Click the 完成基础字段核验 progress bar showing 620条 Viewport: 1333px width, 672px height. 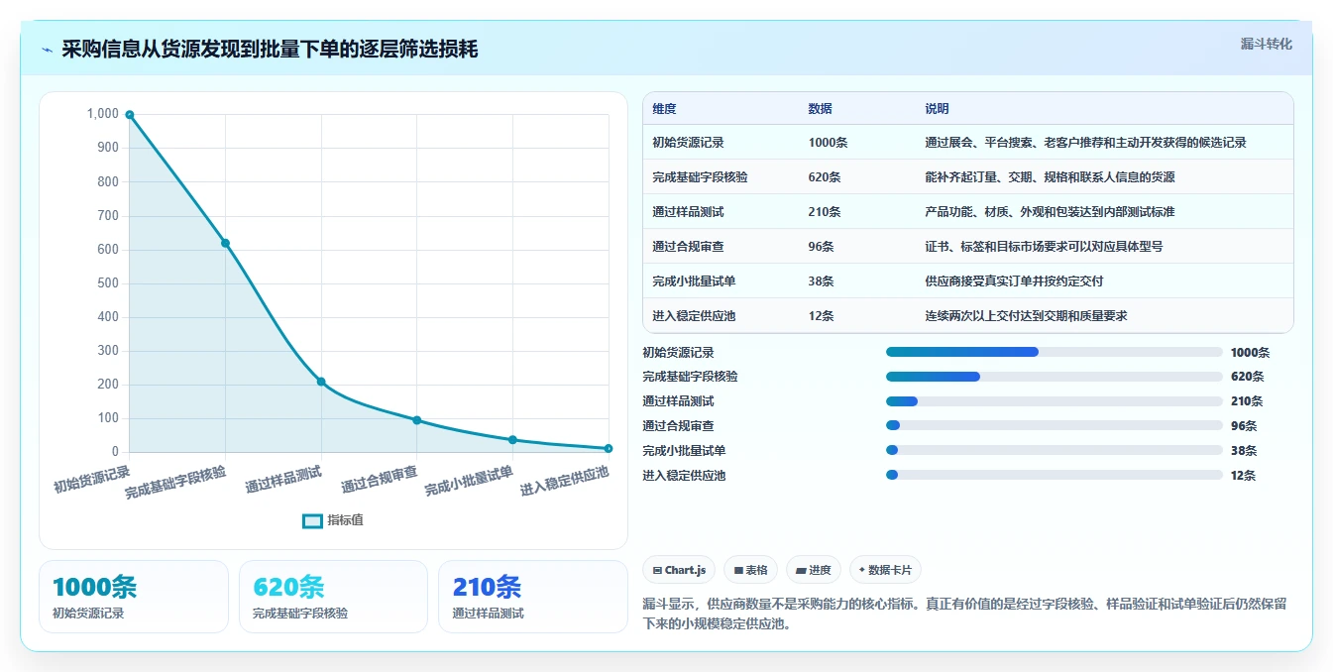point(1055,377)
